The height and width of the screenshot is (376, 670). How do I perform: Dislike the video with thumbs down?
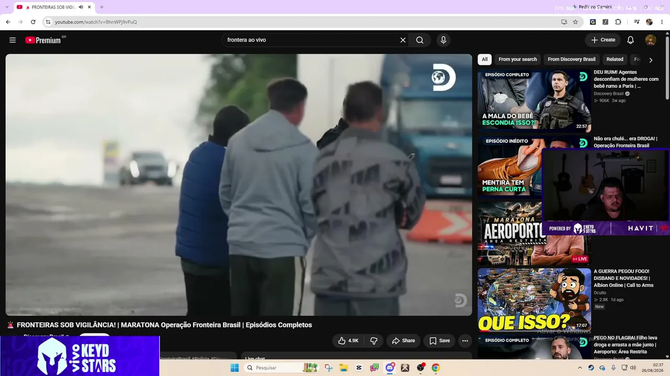click(x=374, y=340)
